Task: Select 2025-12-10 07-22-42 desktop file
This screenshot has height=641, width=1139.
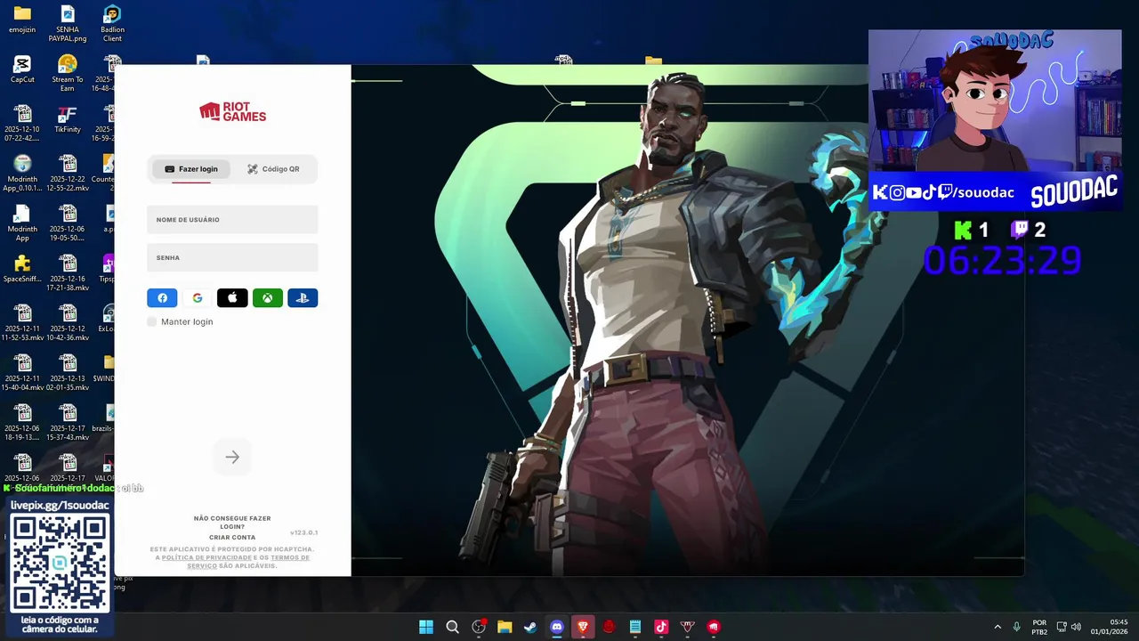Action: point(22,124)
